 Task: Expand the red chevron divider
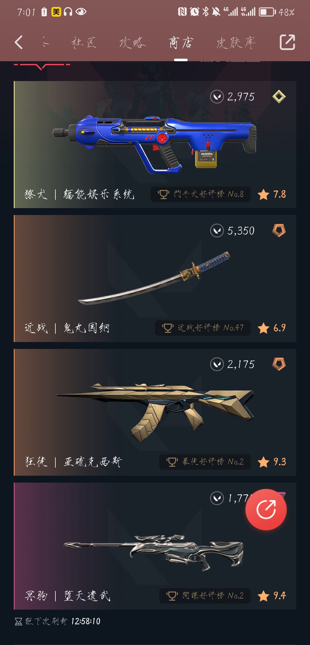42,66
